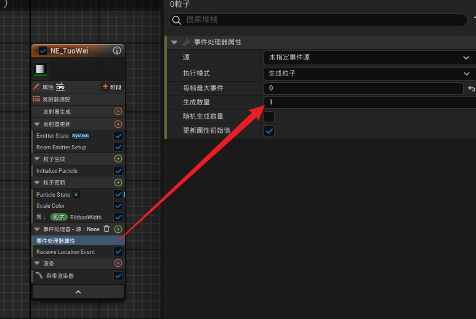Disable the Emitter State module
The width and height of the screenshot is (476, 319).
pyautogui.click(x=118, y=136)
